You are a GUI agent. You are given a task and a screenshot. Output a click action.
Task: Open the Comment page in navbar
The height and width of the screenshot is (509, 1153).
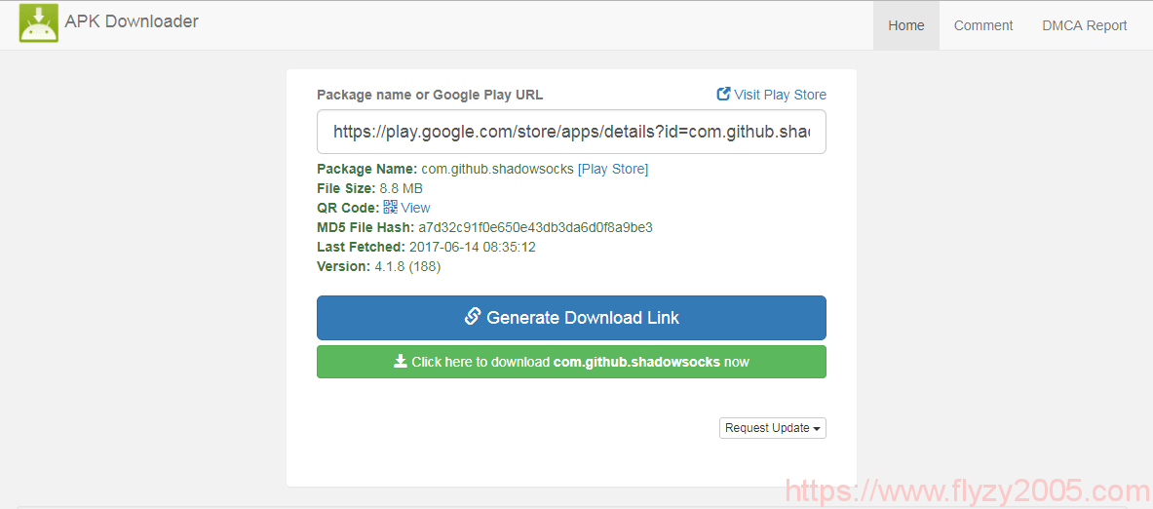pos(982,25)
